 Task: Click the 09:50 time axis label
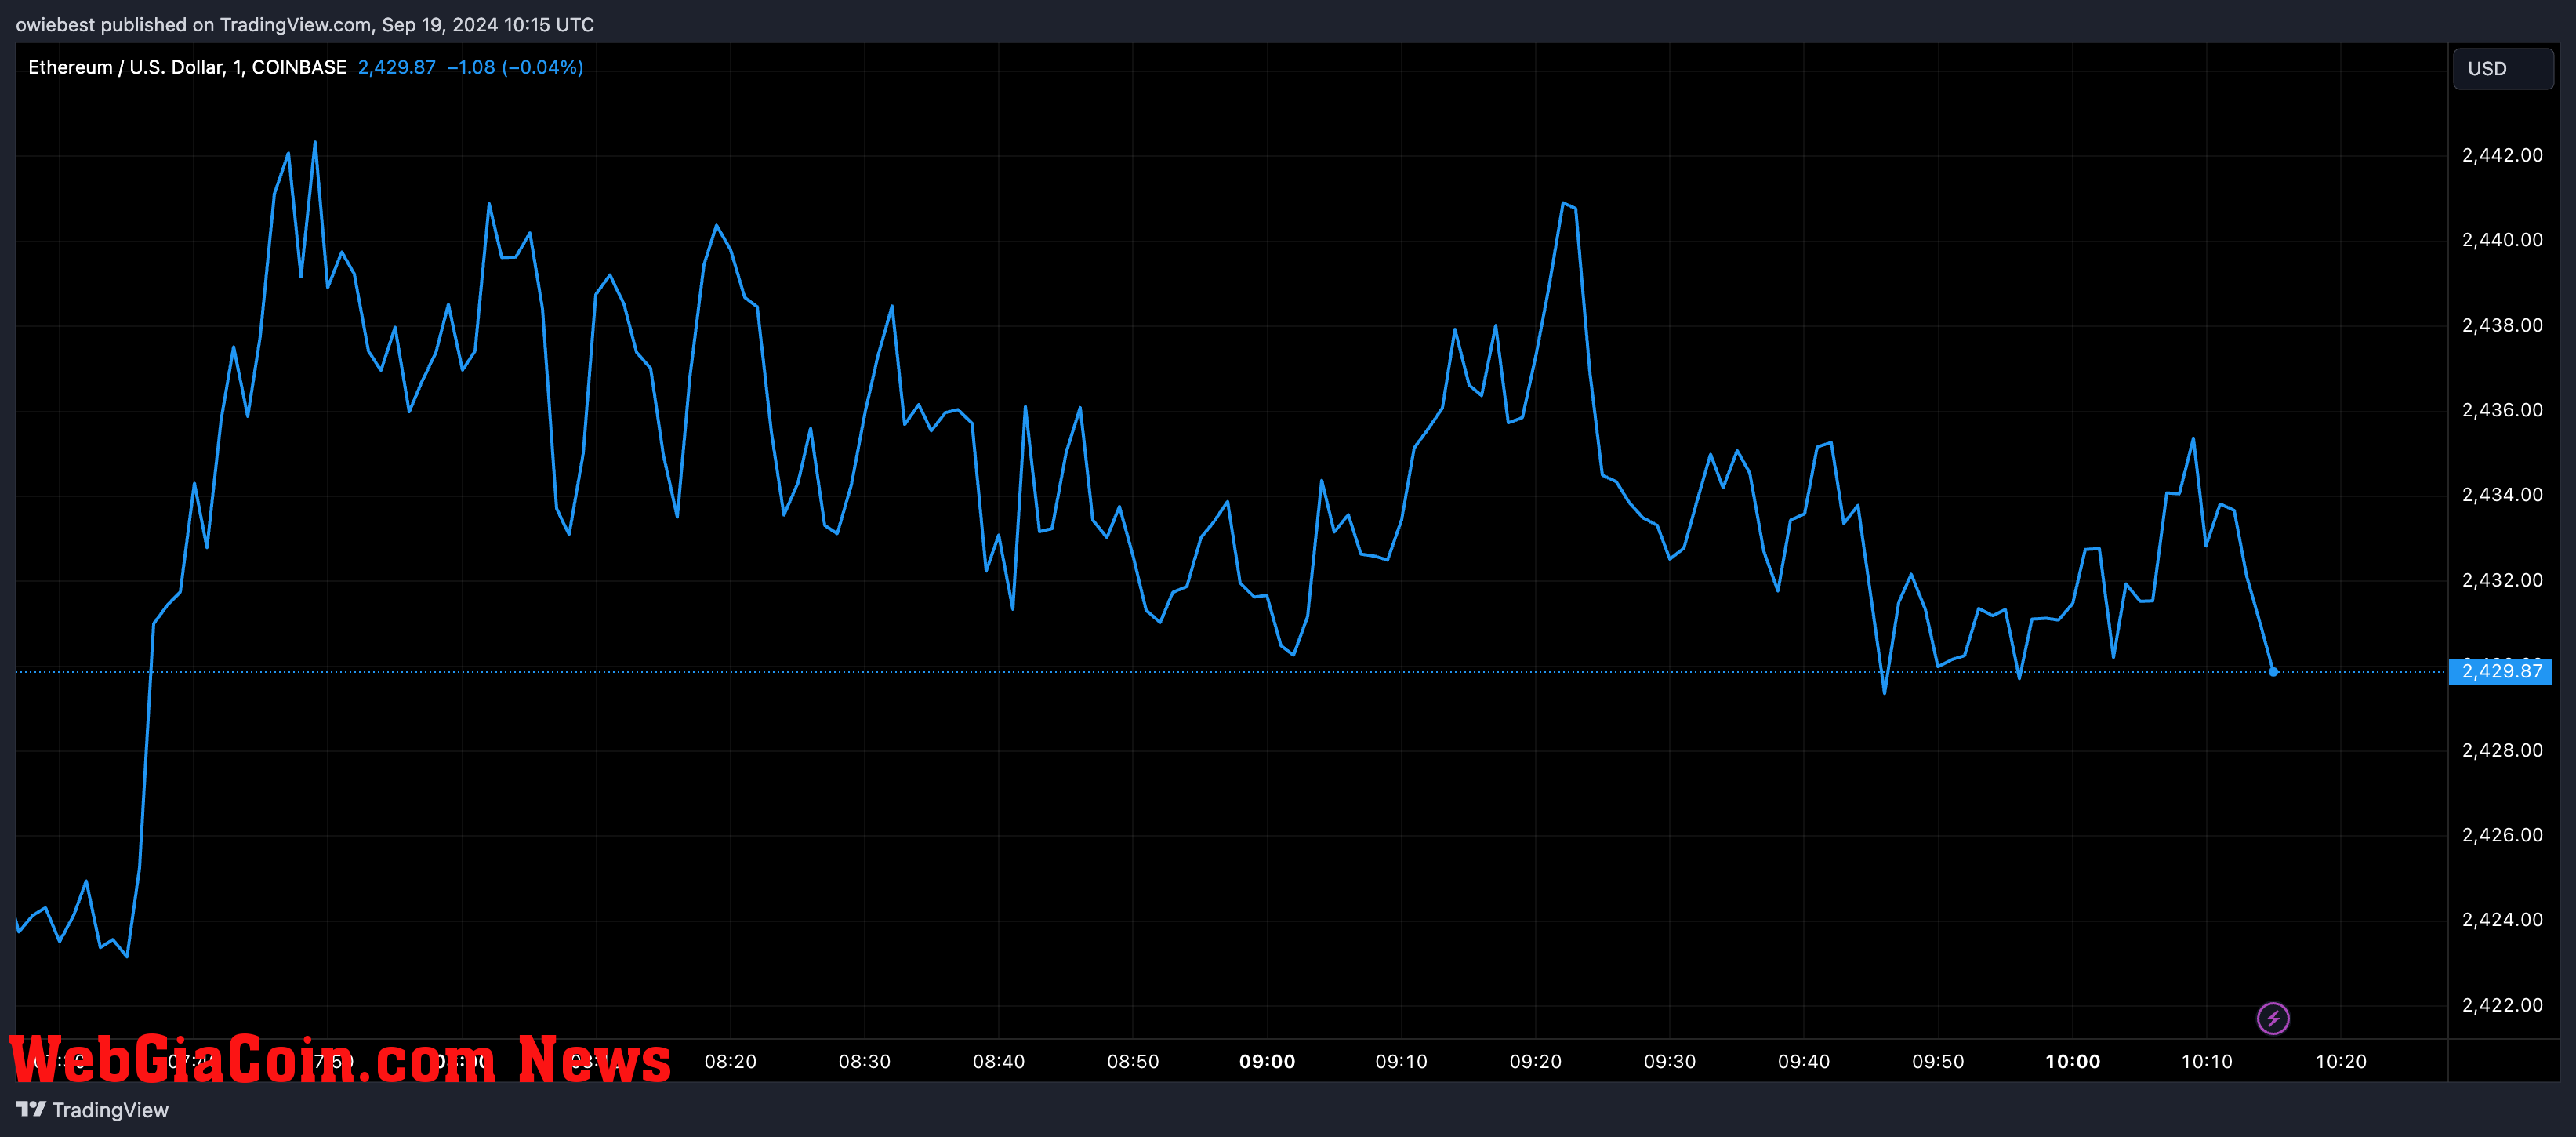click(x=1938, y=1062)
